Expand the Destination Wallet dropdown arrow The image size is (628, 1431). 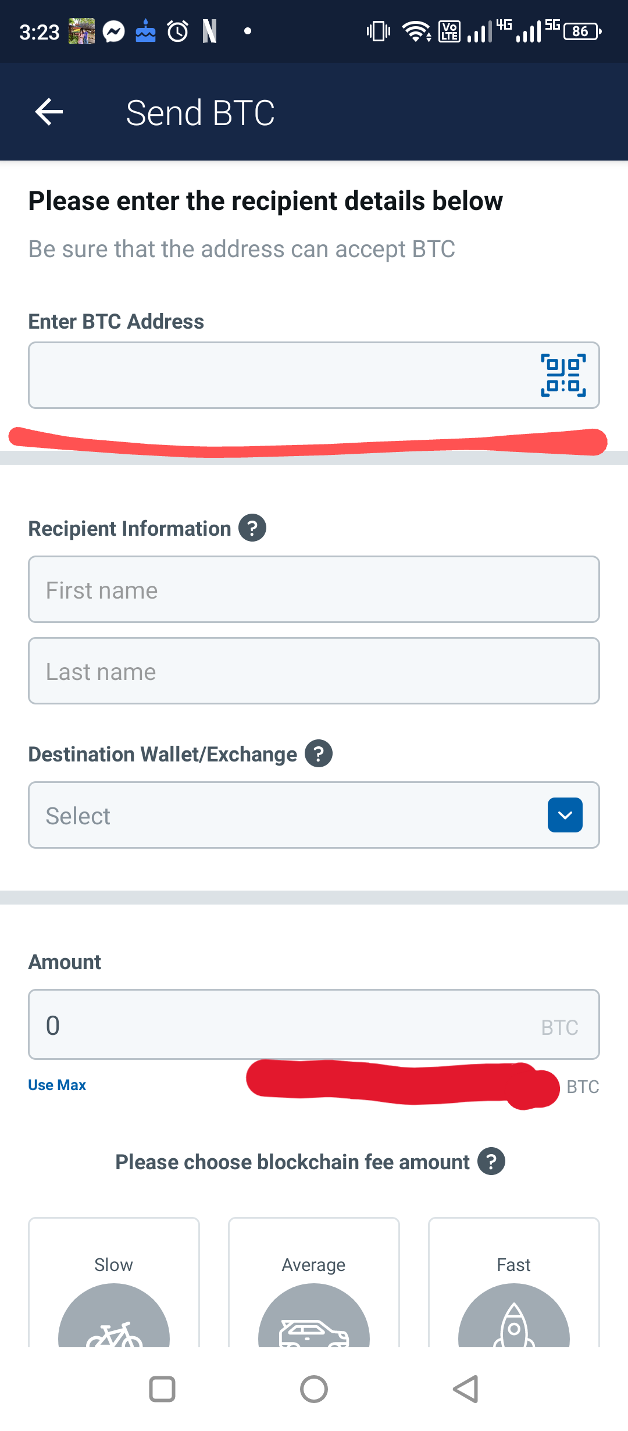565,815
